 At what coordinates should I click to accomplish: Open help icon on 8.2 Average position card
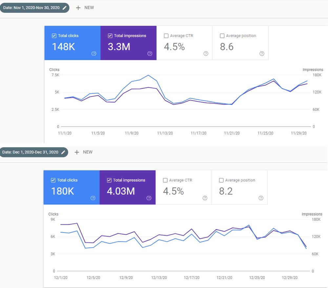[261, 198]
